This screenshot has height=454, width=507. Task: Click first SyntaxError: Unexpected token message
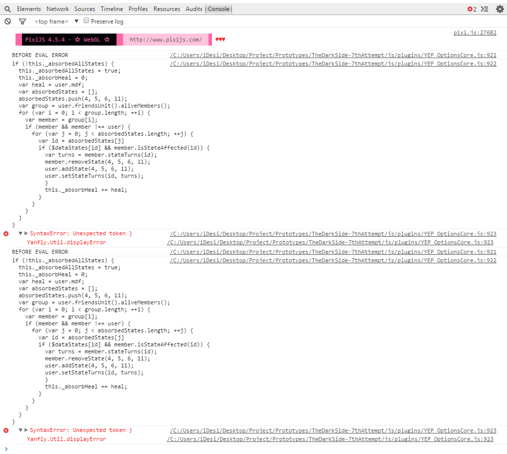(81, 234)
